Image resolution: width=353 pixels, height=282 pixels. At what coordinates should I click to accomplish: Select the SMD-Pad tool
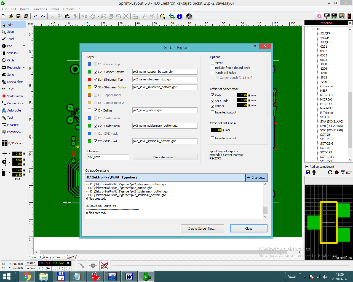coord(13,53)
